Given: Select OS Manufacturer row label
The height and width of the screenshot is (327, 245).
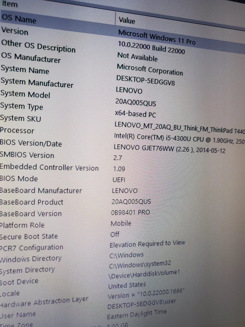Looking at the screenshot, I should 31,58.
